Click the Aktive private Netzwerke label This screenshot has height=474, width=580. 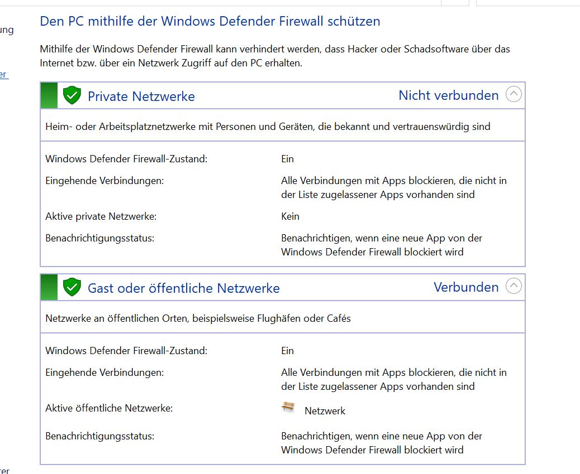[101, 216]
